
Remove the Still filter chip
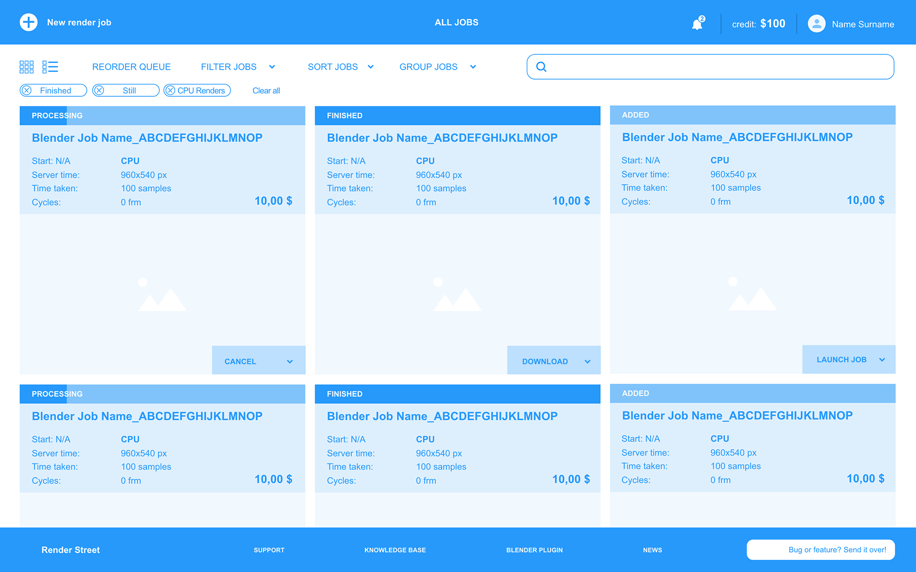coord(99,91)
